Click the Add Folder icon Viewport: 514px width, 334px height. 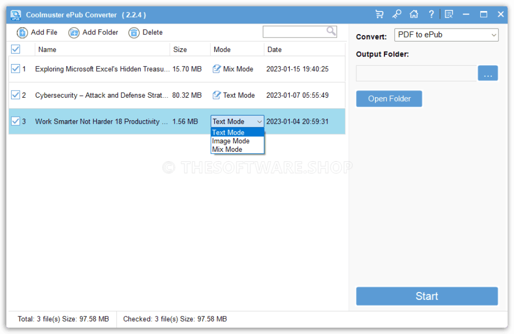[74, 33]
